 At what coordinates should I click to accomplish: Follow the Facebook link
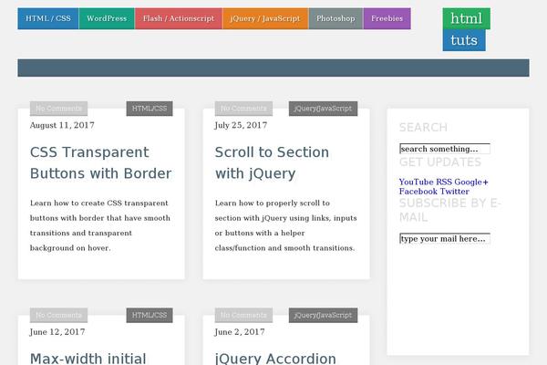tap(418, 192)
